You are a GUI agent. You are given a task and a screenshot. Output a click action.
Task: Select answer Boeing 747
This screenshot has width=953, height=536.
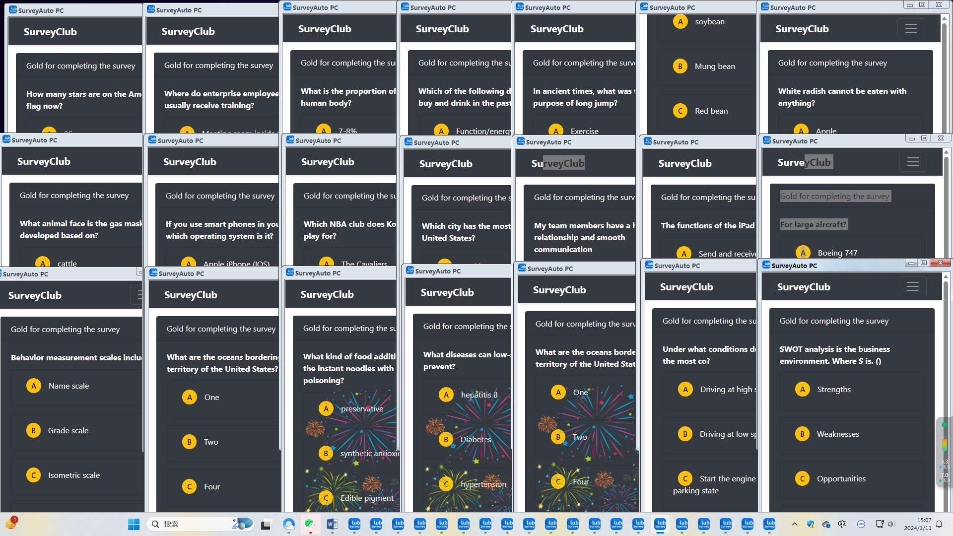tap(837, 253)
